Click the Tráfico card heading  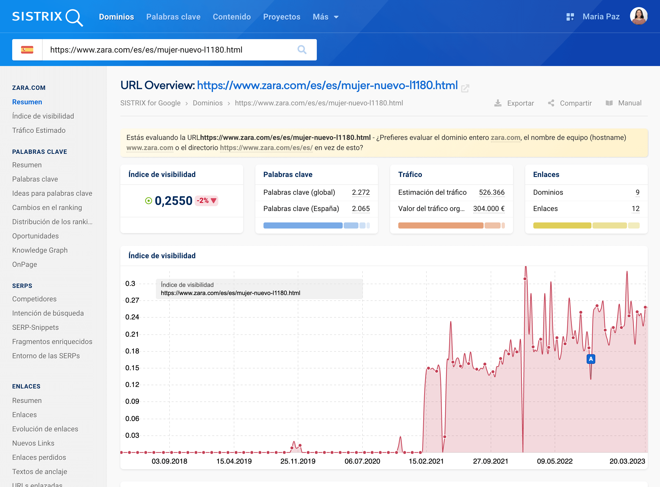[410, 174]
